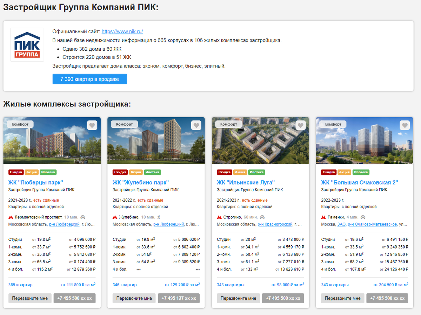Open ЖК Ильинские Луга title link
The height and width of the screenshot is (315, 421).
click(x=246, y=182)
